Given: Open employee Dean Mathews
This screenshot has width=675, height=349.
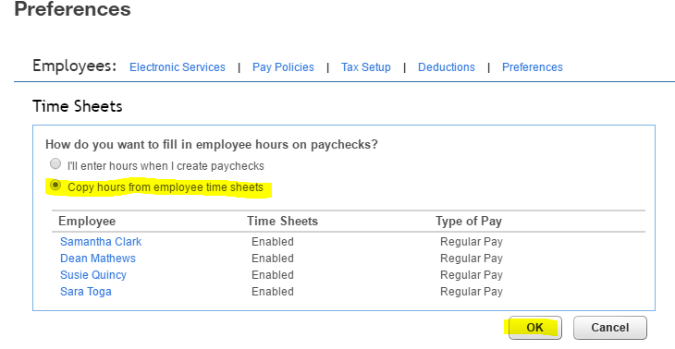Looking at the screenshot, I should pos(98,259).
